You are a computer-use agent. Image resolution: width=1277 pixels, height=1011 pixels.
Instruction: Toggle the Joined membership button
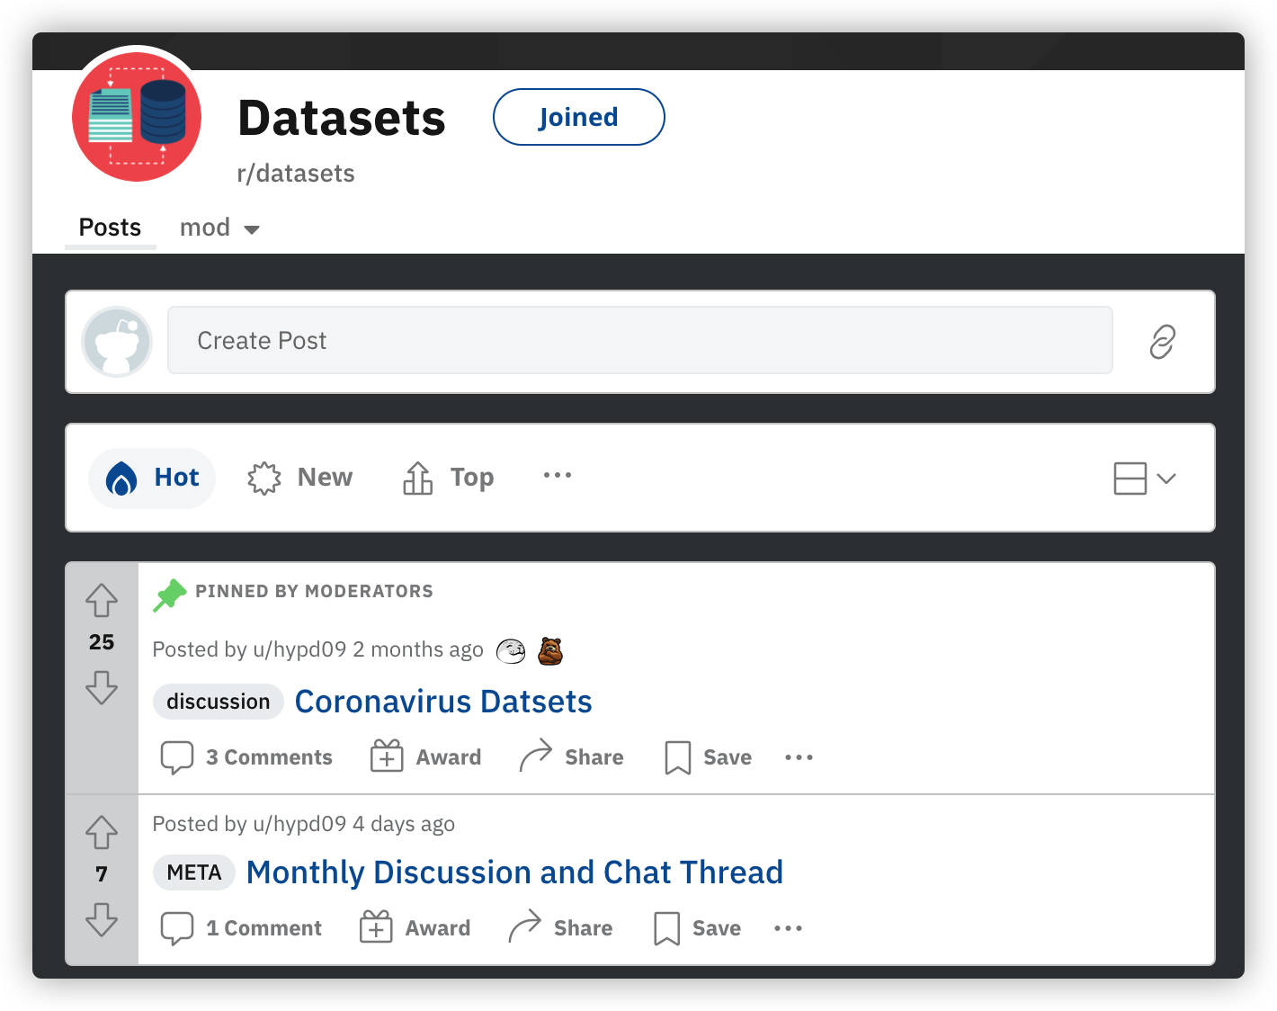pyautogui.click(x=578, y=117)
